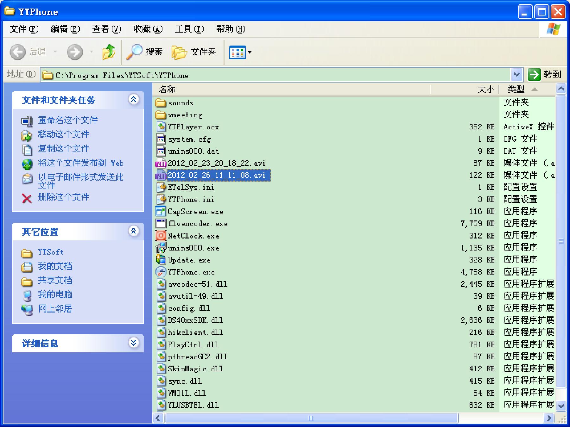This screenshot has height=427, width=570.
Task: Select 2012_02_23_20_18_22.avi file icon
Action: [x=161, y=163]
